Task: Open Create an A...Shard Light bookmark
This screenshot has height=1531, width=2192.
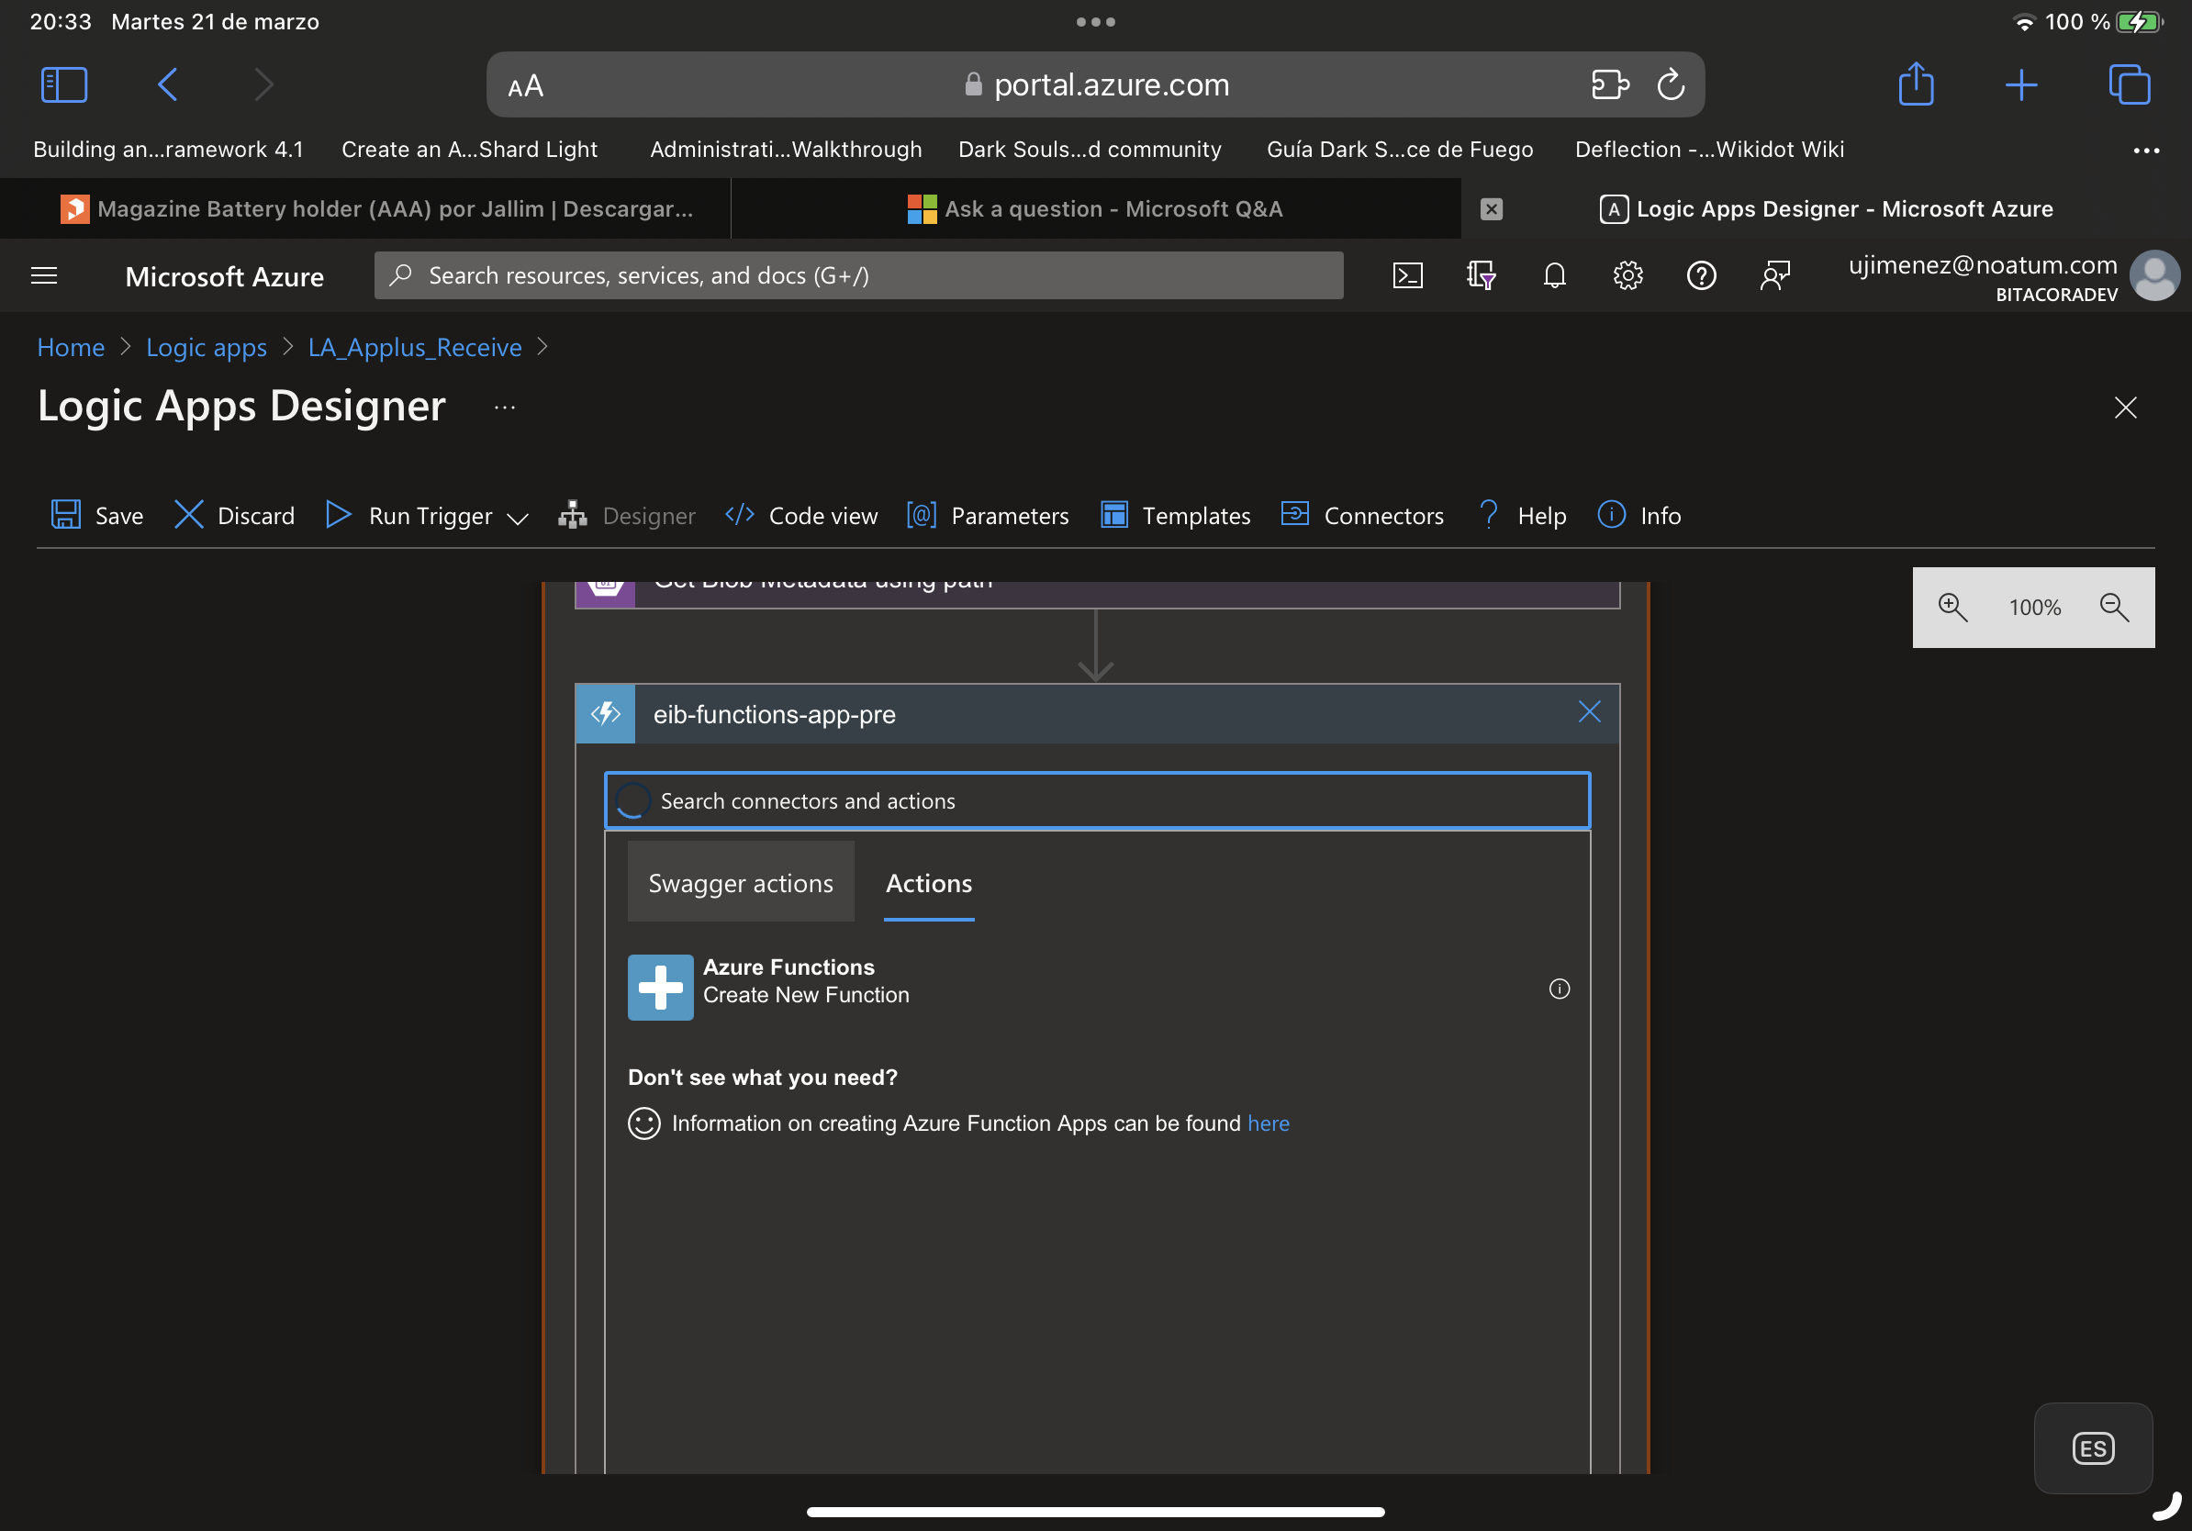Action: 470,150
